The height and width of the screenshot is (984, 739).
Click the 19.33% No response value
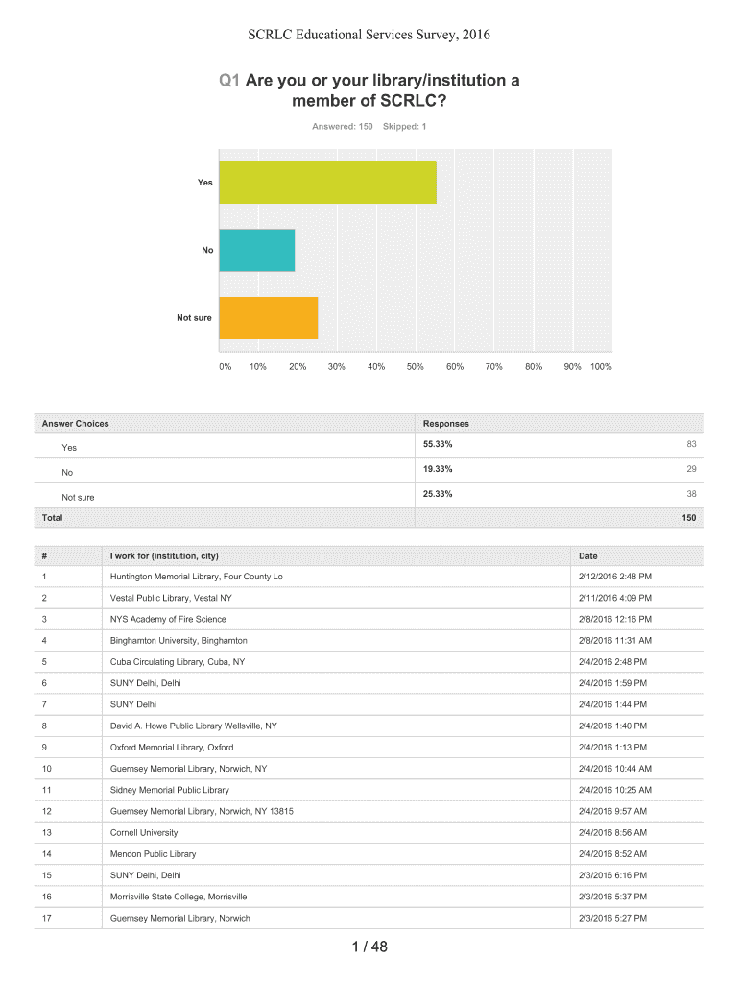[438, 469]
